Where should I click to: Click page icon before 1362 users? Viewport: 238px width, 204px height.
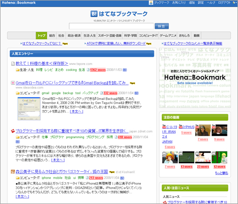88,70
